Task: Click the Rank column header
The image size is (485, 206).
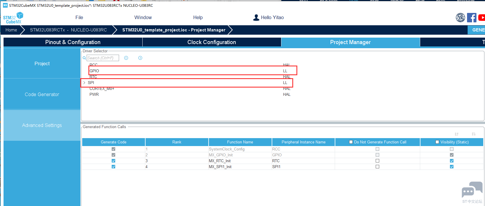Action: [x=177, y=142]
